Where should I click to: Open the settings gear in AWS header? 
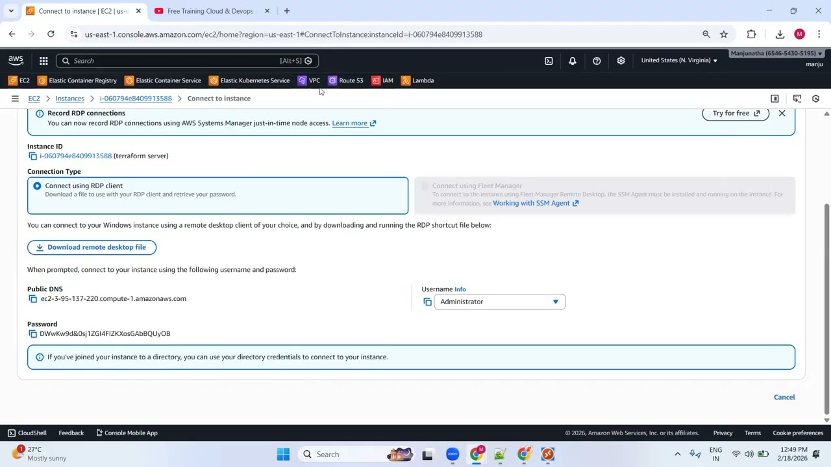click(621, 61)
